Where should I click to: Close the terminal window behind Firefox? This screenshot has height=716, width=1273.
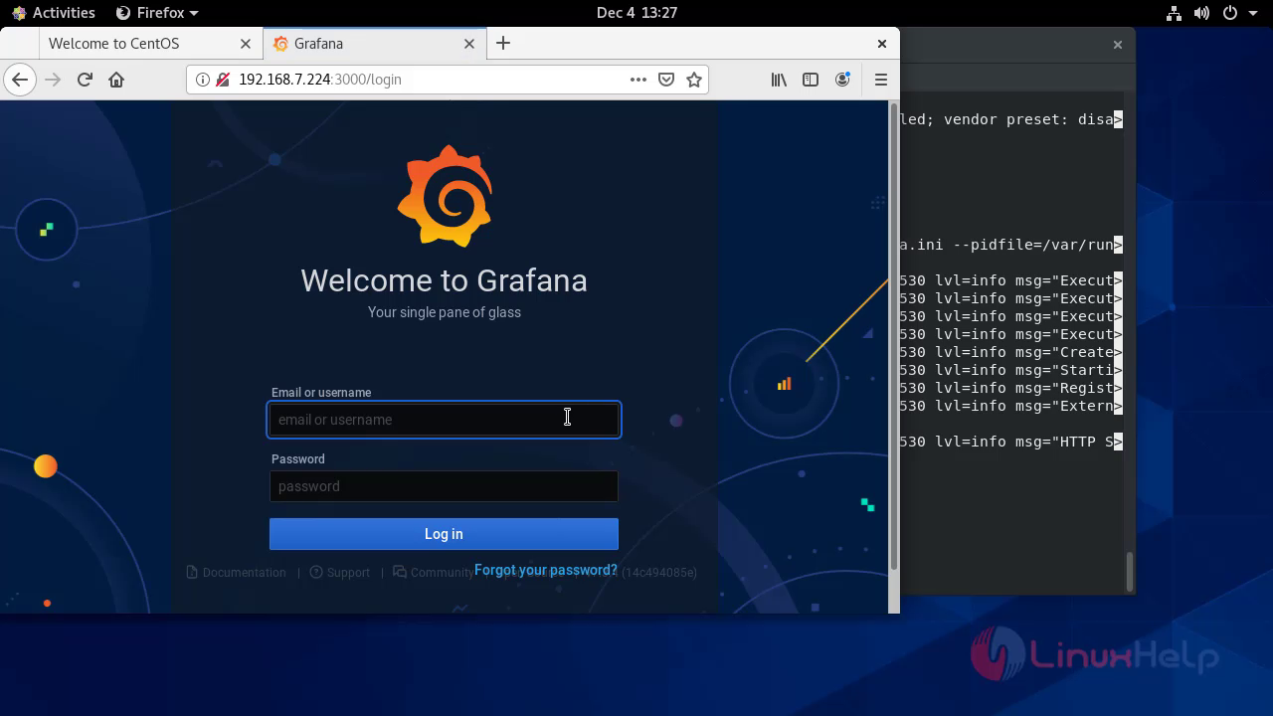pyautogui.click(x=1118, y=45)
